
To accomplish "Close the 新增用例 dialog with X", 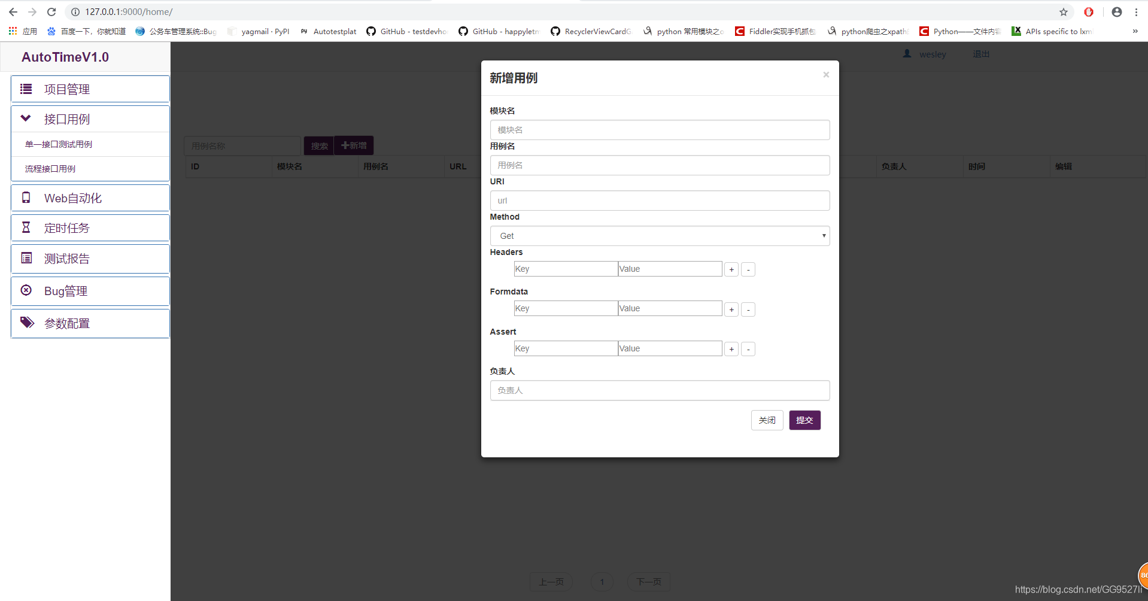I will click(826, 75).
